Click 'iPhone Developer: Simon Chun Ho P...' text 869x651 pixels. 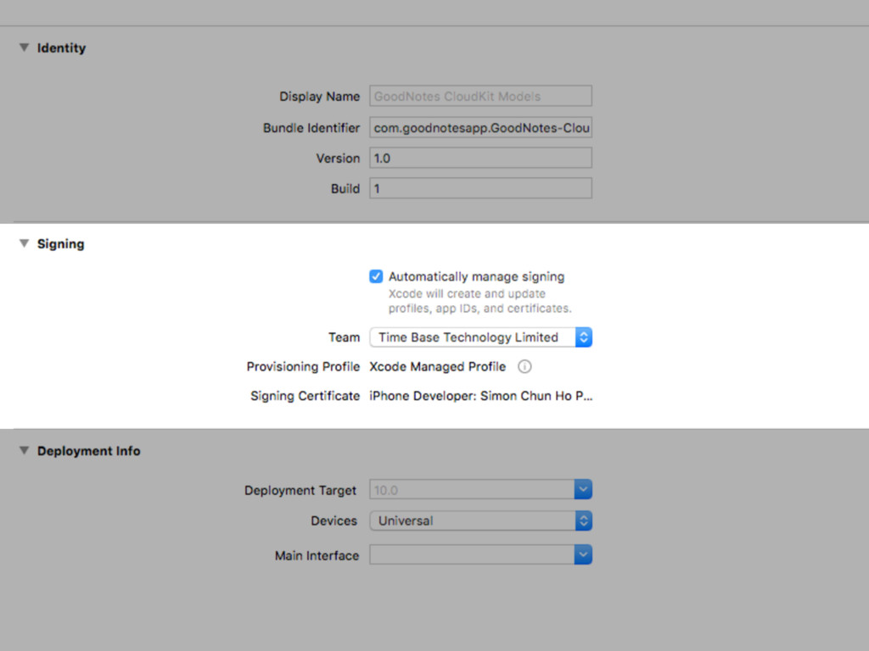point(481,396)
